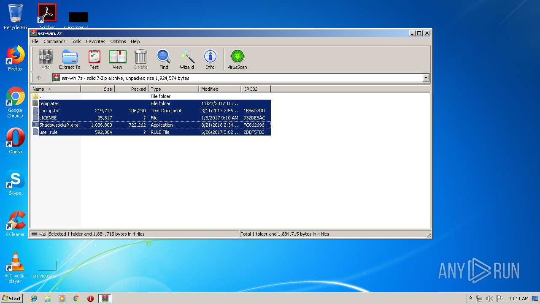
Task: Select the templates folder
Action: coord(151,103)
